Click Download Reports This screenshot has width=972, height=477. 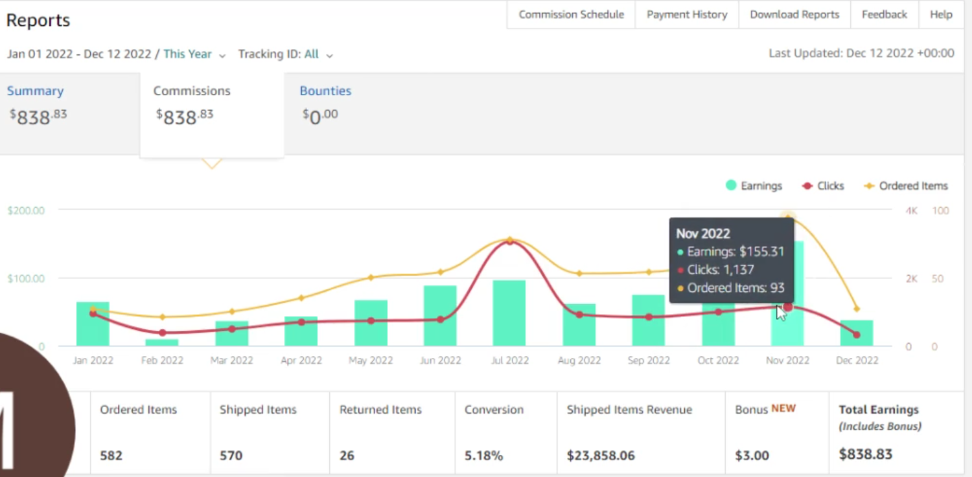click(x=794, y=14)
